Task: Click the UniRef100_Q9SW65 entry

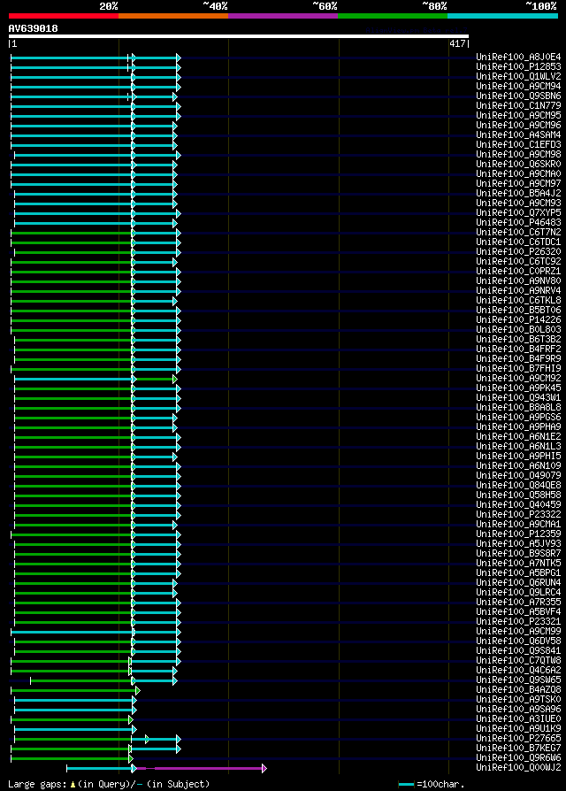Action: 518,680
